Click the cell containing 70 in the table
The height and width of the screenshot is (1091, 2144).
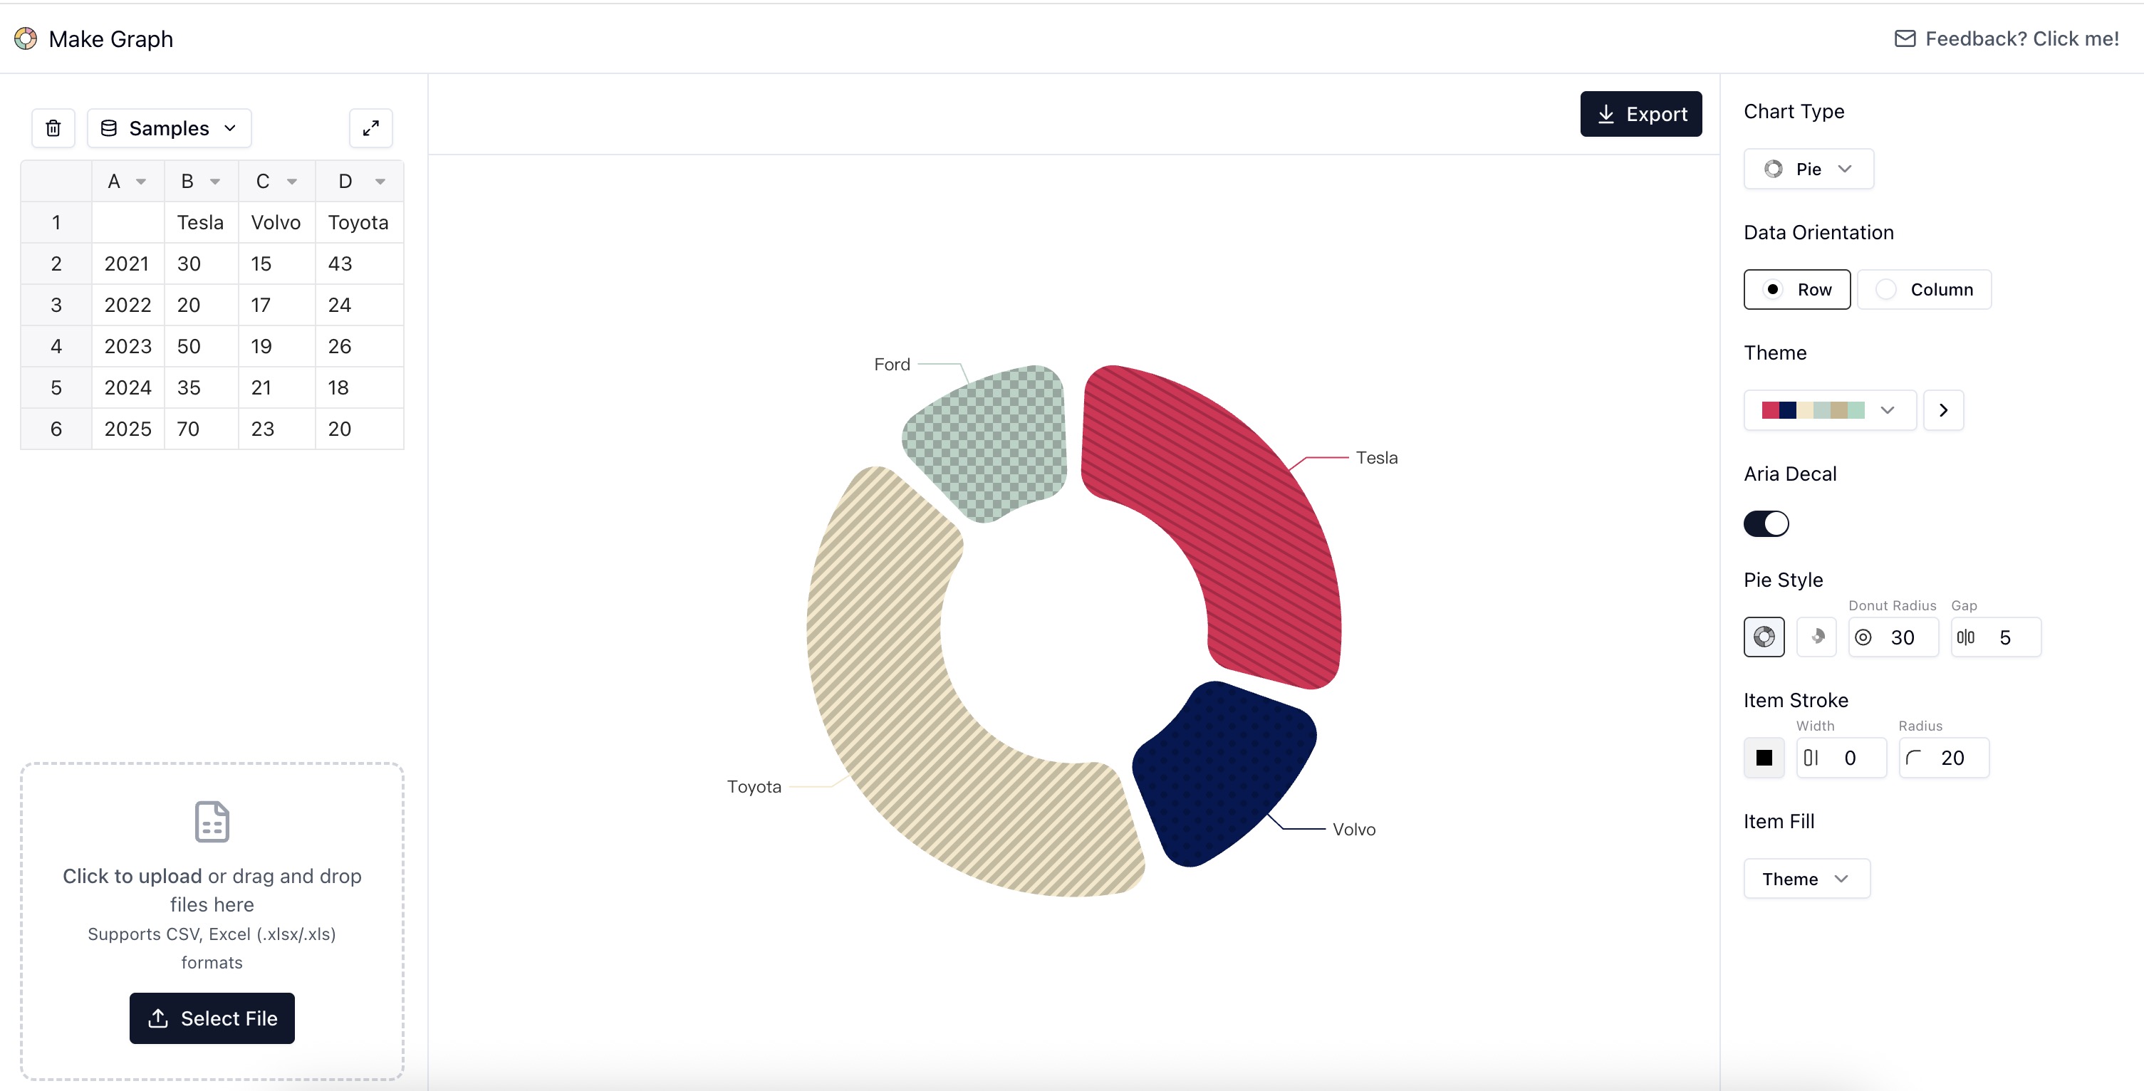click(x=189, y=429)
